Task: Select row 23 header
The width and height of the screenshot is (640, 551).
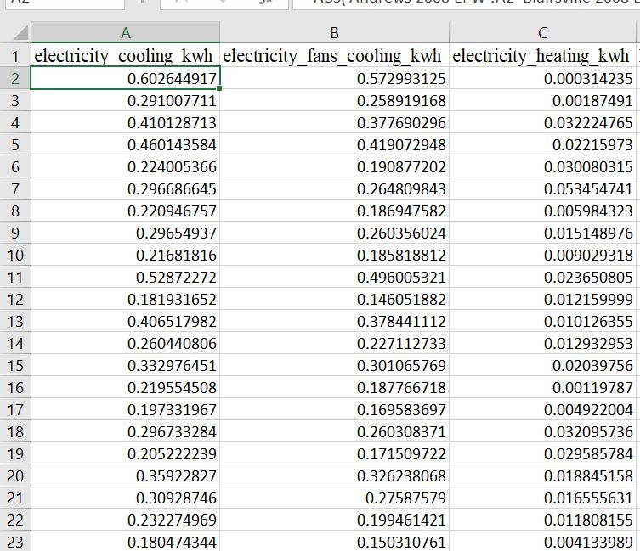Action: click(15, 542)
